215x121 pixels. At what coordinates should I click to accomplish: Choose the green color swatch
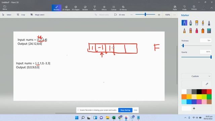coord(209,96)
